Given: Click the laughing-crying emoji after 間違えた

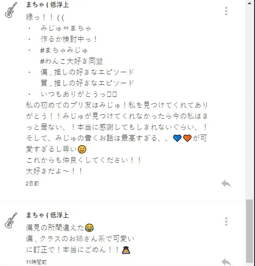Looking at the screenshot, I should 89,228.
